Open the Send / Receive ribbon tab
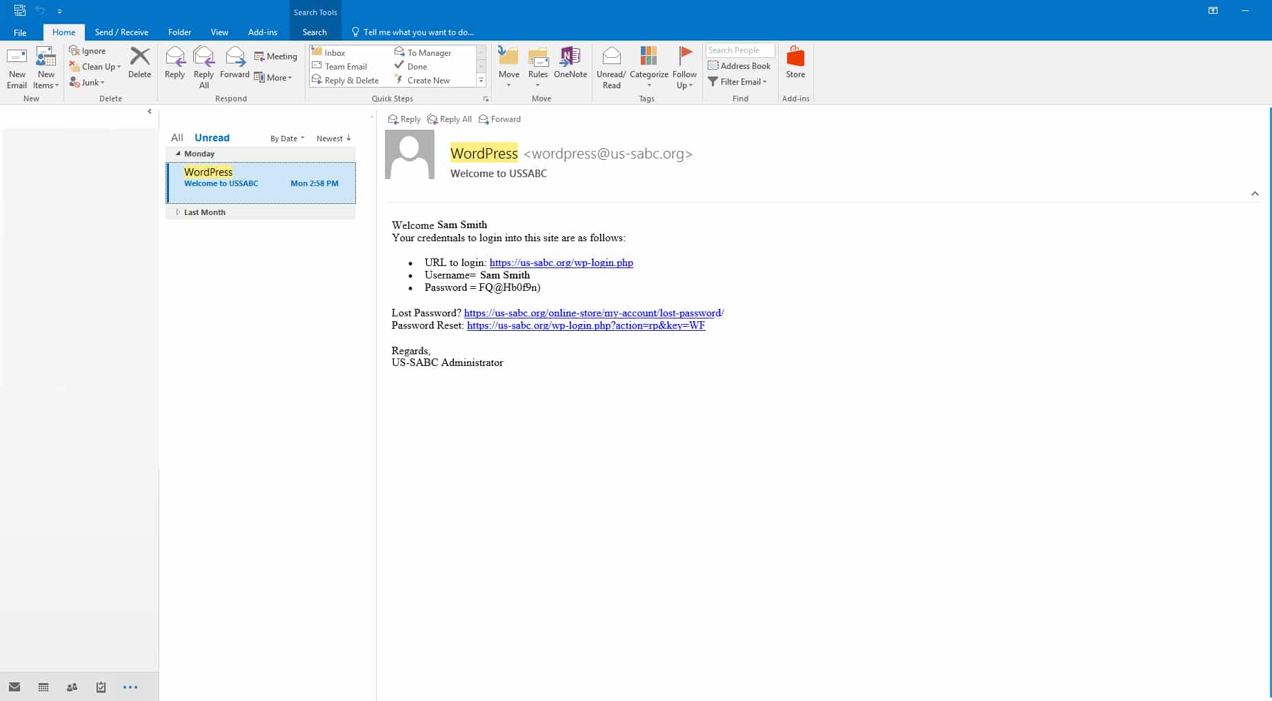The image size is (1272, 701). (121, 32)
